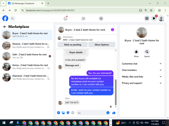Click the address bar URL
169x126 pixels.
point(50,10)
